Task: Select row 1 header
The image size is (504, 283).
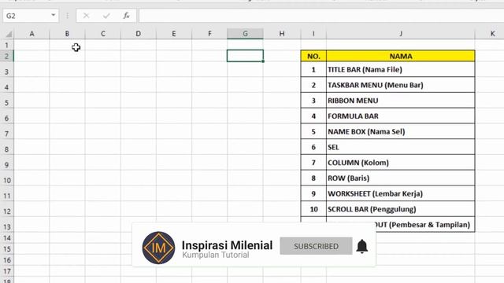Action: [7, 45]
